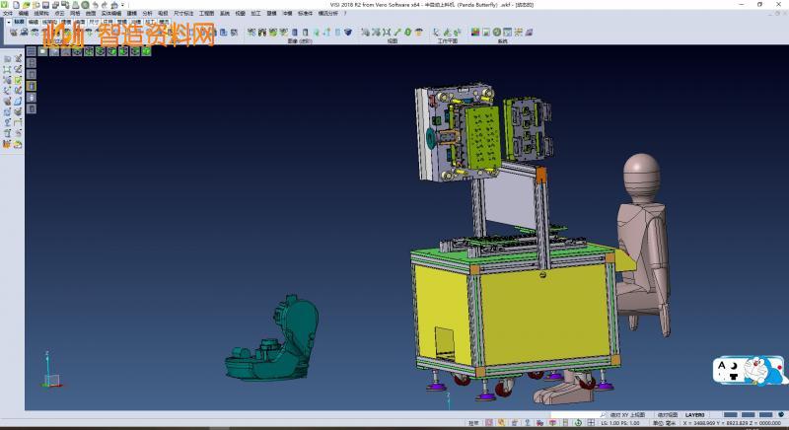Open the 绝对 XY 上视图 workplane selector
Viewport: 789px width, 430px height.
tap(627, 415)
